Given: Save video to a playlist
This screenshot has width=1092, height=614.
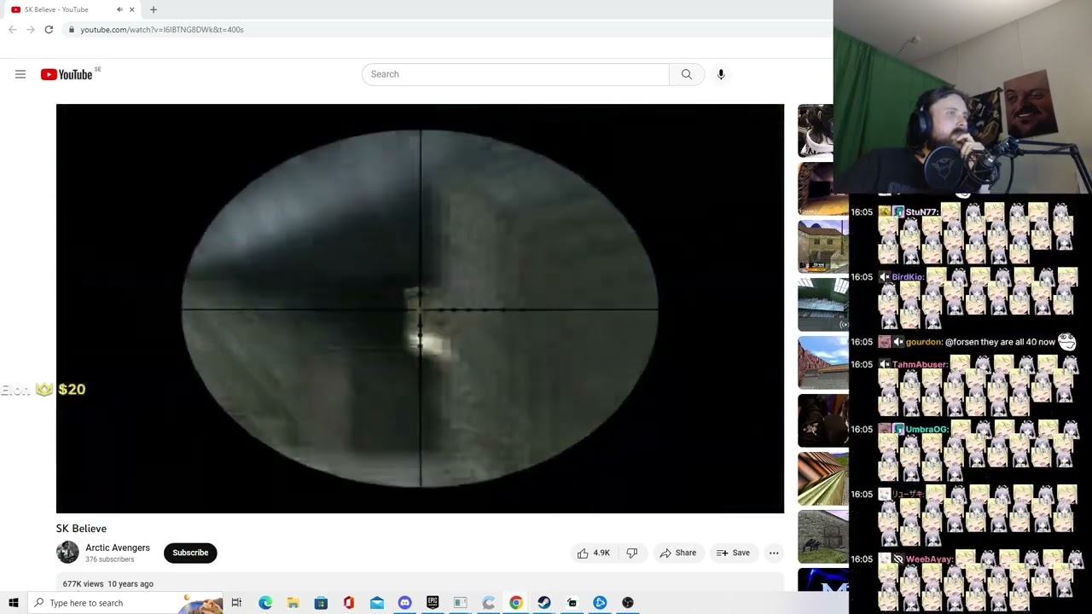Looking at the screenshot, I should 733,553.
